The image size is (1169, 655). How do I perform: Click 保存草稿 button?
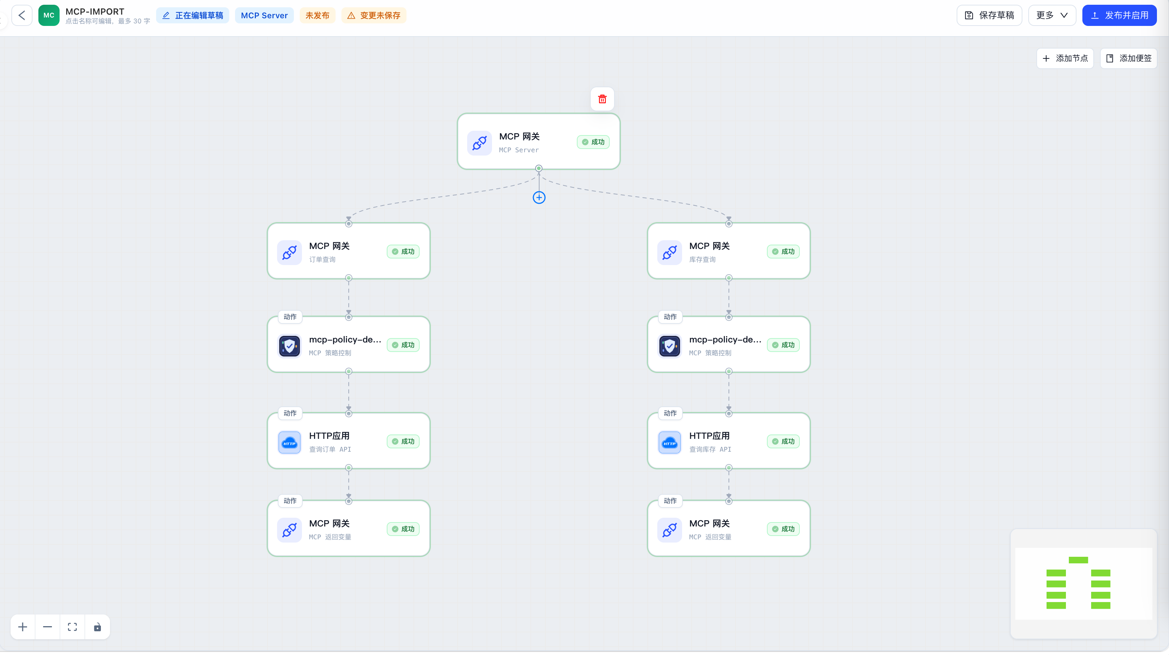[x=989, y=15]
